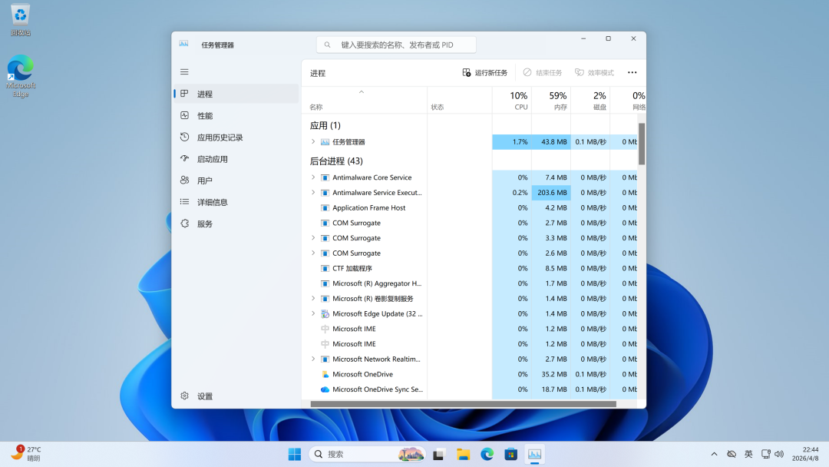
Task: Open the weather widget showing 27°C
Action: pos(26,454)
